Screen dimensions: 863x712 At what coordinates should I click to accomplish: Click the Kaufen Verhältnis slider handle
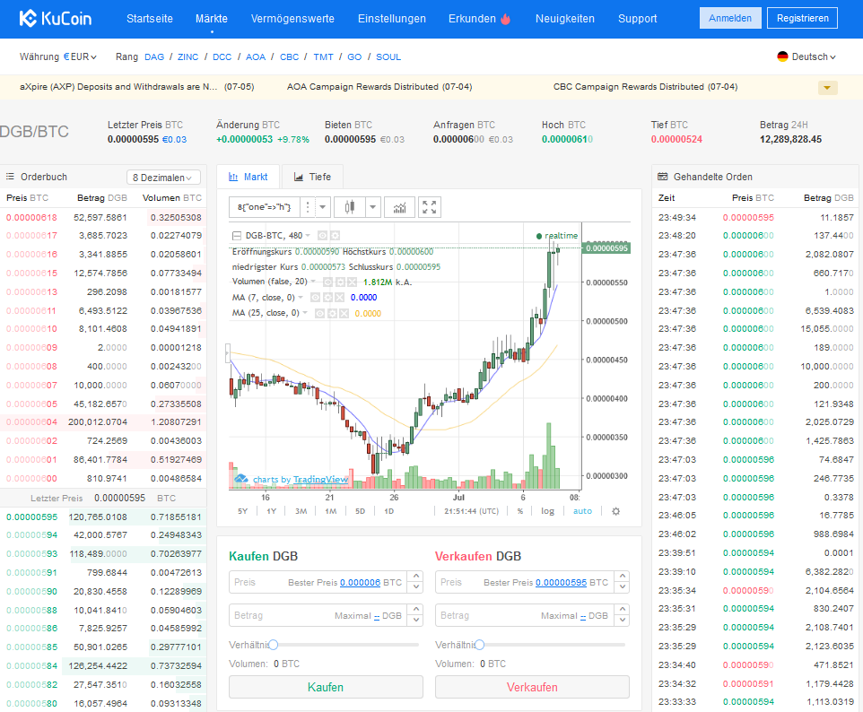tap(273, 645)
